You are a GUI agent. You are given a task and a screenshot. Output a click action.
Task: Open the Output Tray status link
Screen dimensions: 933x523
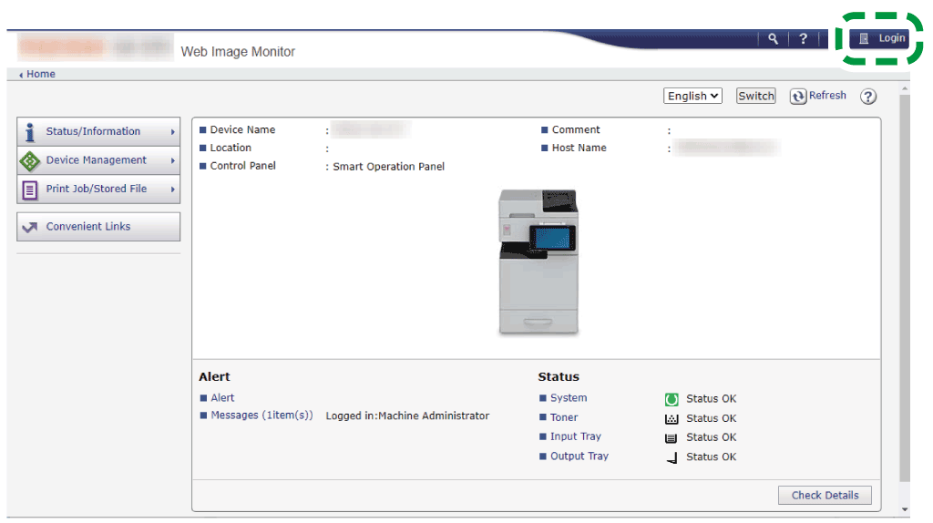click(x=579, y=456)
